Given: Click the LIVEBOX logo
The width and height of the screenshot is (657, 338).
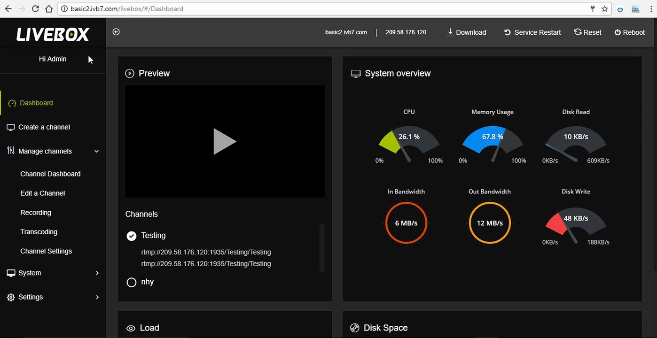Looking at the screenshot, I should click(53, 34).
